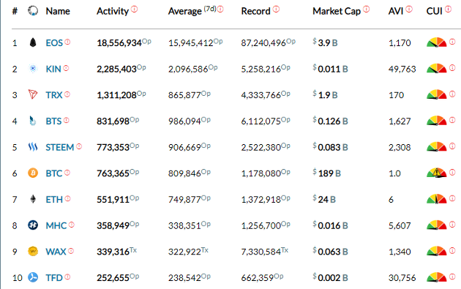This screenshot has height=289, width=461.
Task: Click the MHC hash logo icon
Action: point(33,225)
